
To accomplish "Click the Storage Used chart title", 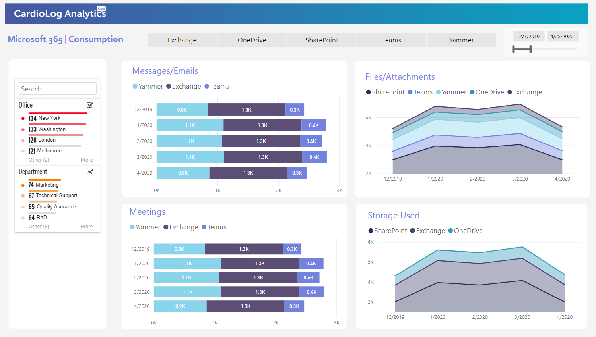I will pyautogui.click(x=394, y=216).
